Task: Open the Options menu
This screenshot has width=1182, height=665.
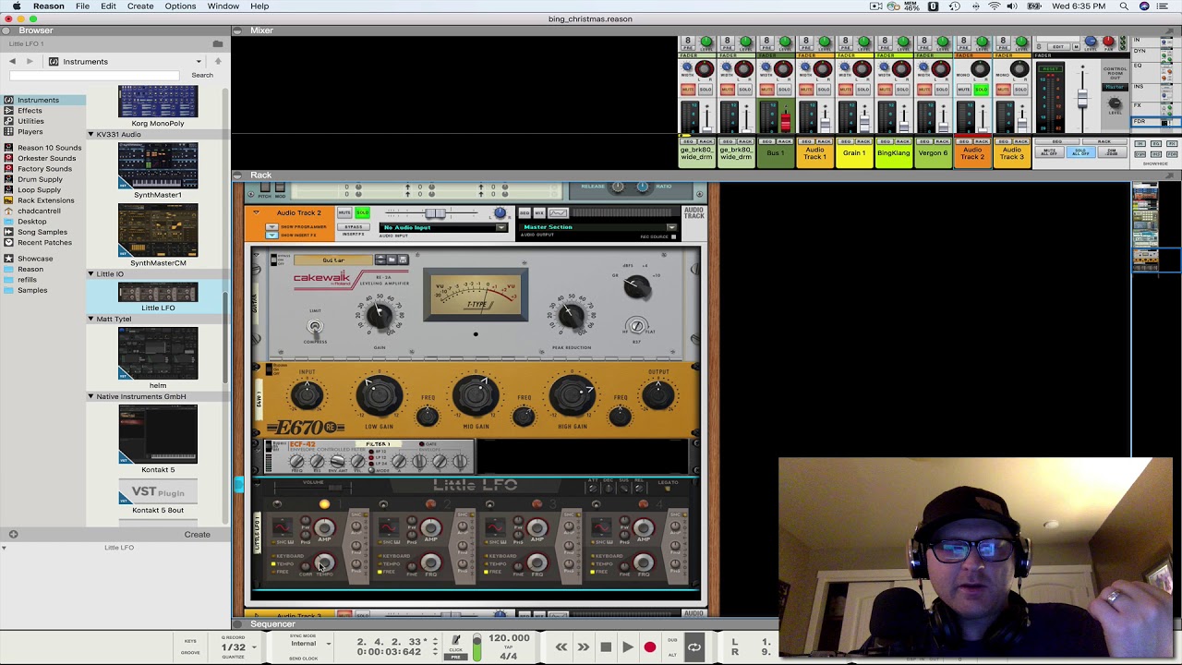Action: (180, 6)
